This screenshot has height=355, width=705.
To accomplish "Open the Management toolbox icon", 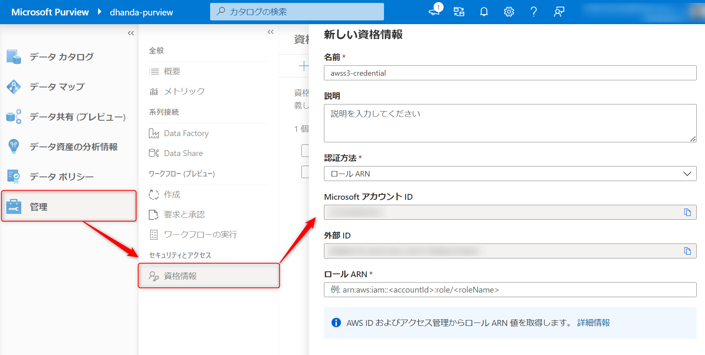I will [14, 207].
